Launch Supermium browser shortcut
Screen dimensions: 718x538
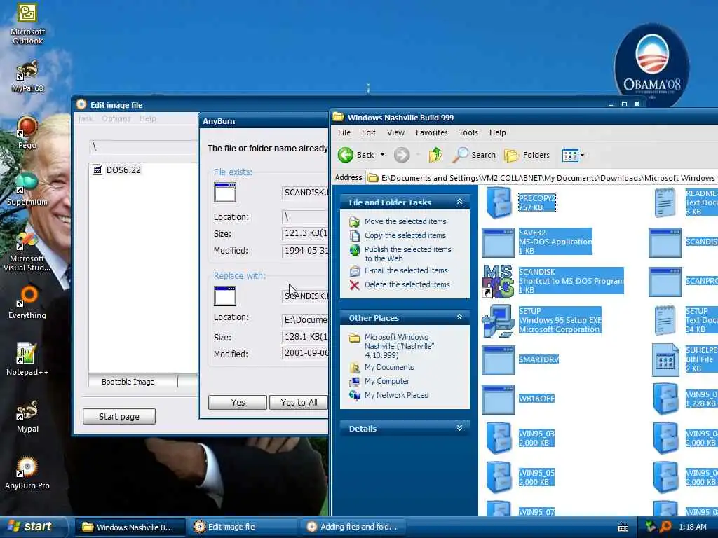tap(27, 189)
